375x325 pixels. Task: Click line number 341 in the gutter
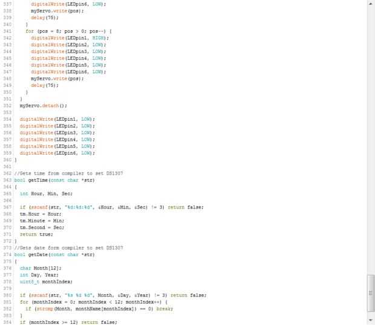click(x=7, y=31)
